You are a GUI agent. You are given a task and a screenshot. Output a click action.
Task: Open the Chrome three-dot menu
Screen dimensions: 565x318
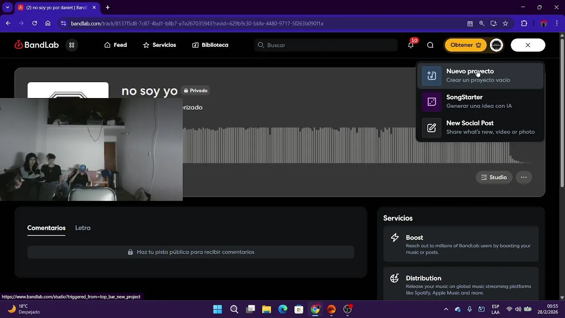tap(557, 23)
